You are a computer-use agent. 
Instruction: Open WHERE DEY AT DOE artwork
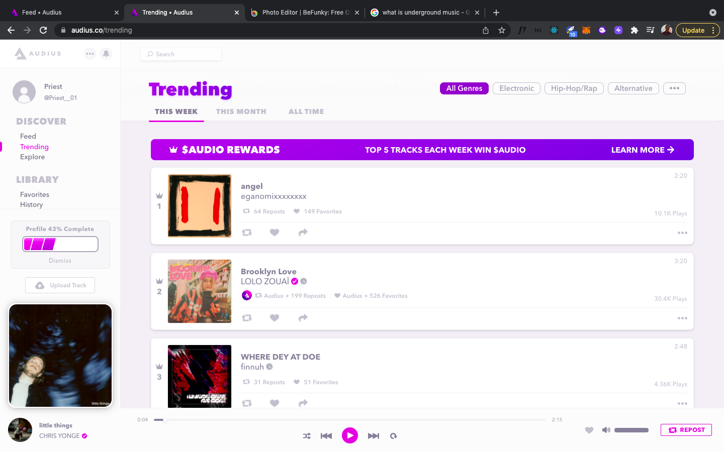click(x=200, y=376)
